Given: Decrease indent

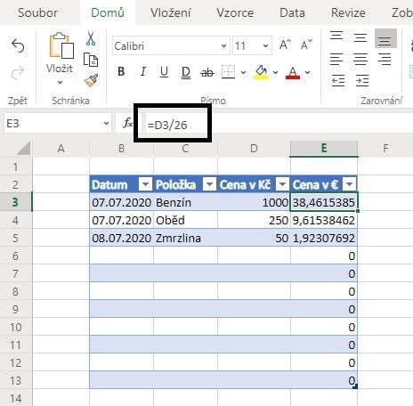Looking at the screenshot, I should pos(338,80).
